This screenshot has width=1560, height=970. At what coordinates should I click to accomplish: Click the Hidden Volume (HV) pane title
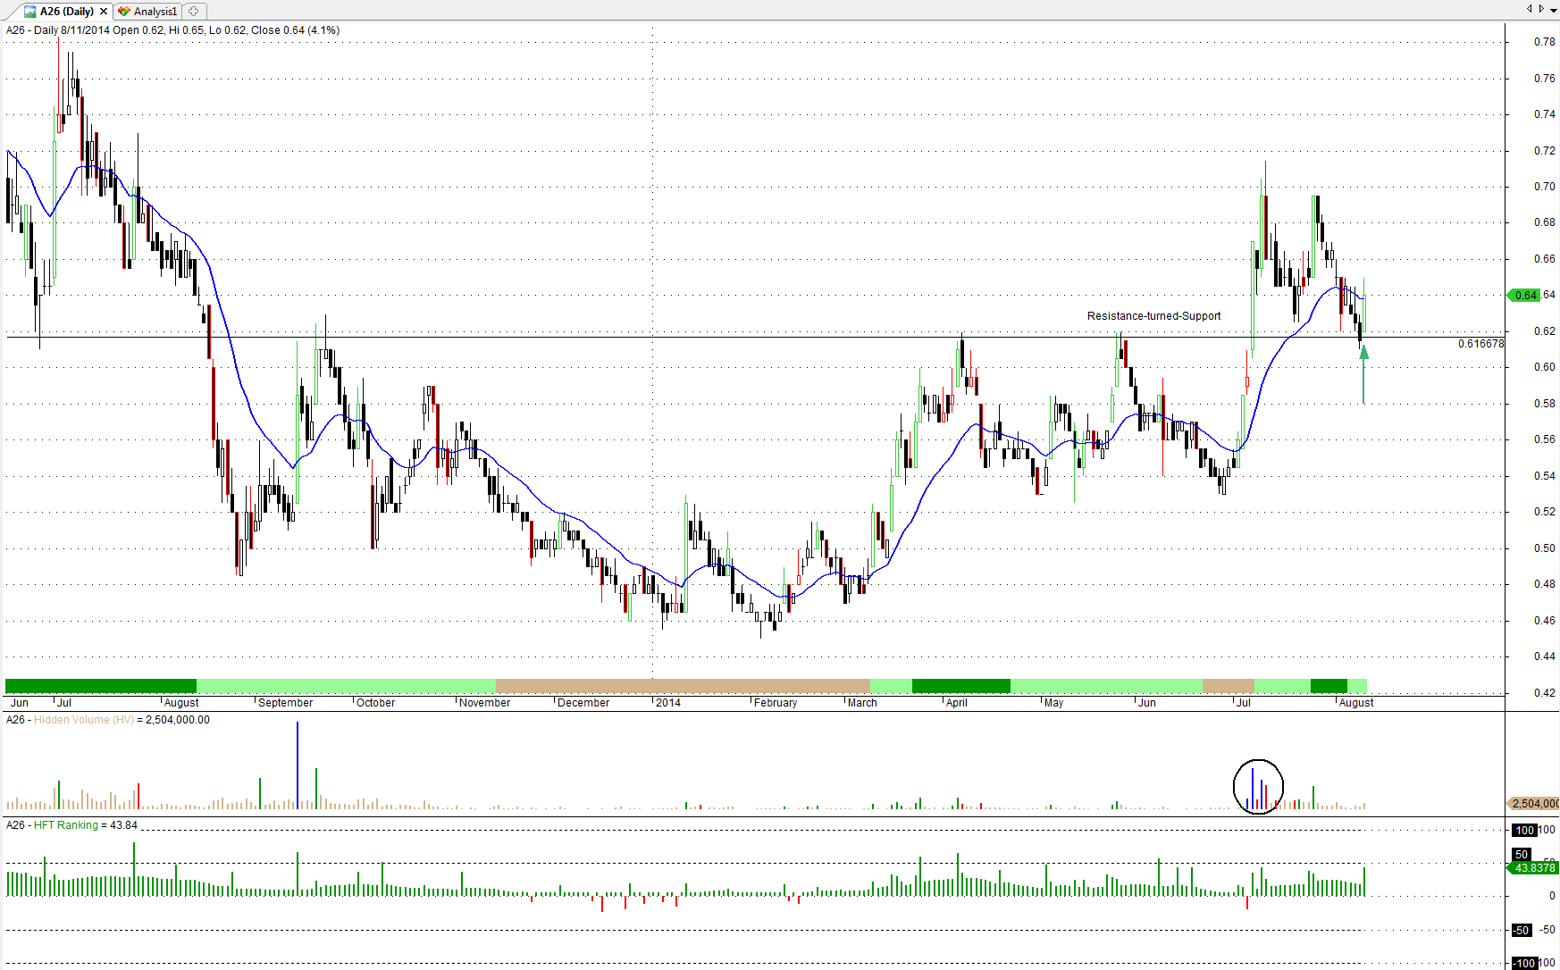click(x=83, y=720)
